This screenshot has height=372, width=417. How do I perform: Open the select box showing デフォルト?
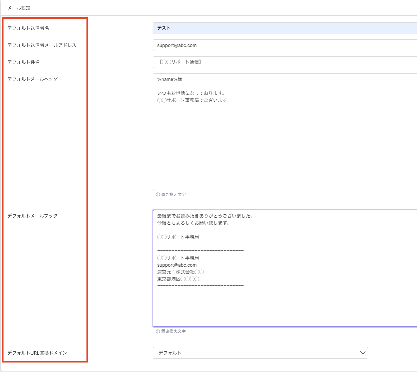coord(260,353)
